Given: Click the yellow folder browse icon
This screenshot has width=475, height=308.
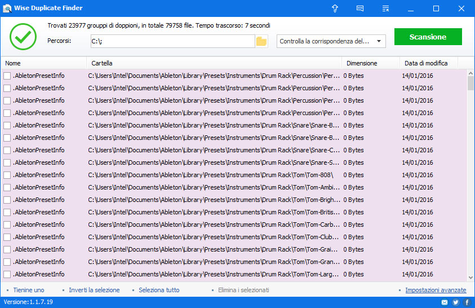Looking at the screenshot, I should click(261, 41).
